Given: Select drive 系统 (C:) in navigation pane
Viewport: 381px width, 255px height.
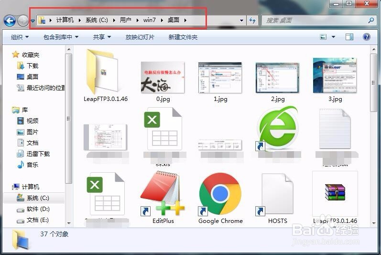Looking at the screenshot, I should [x=34, y=198].
